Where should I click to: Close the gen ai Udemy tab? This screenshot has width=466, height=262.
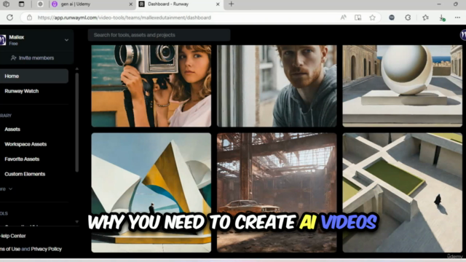click(131, 4)
